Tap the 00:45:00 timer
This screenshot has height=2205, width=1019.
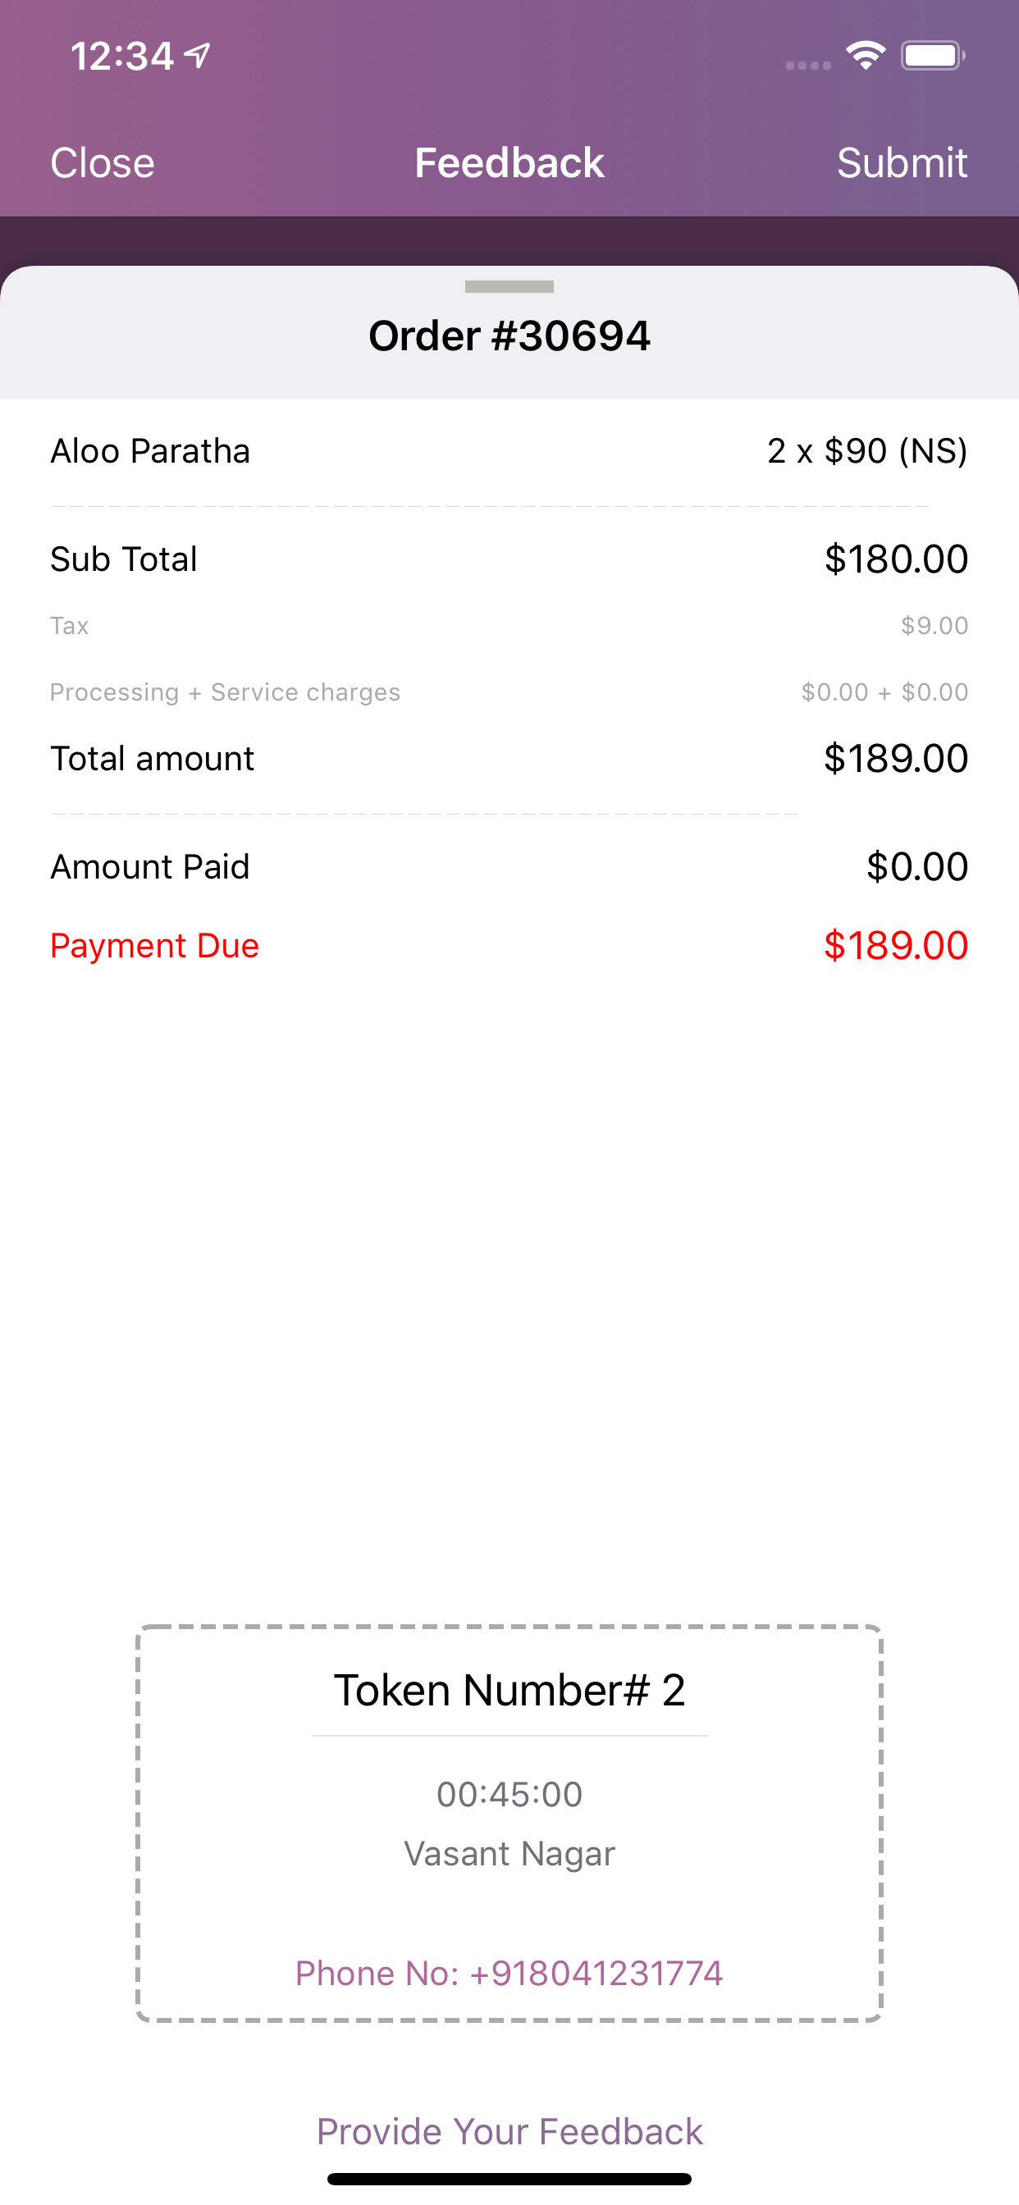pyautogui.click(x=509, y=1794)
